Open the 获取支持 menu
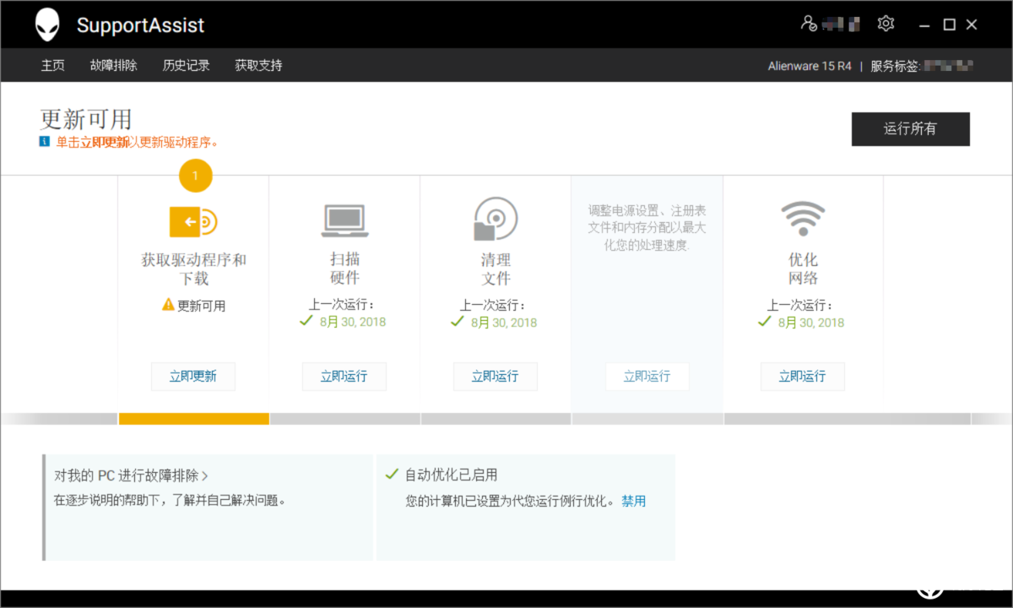The width and height of the screenshot is (1013, 608). (x=258, y=65)
